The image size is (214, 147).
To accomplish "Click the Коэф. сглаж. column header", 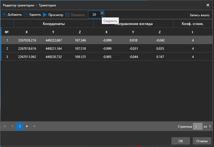I will [x=193, y=24].
